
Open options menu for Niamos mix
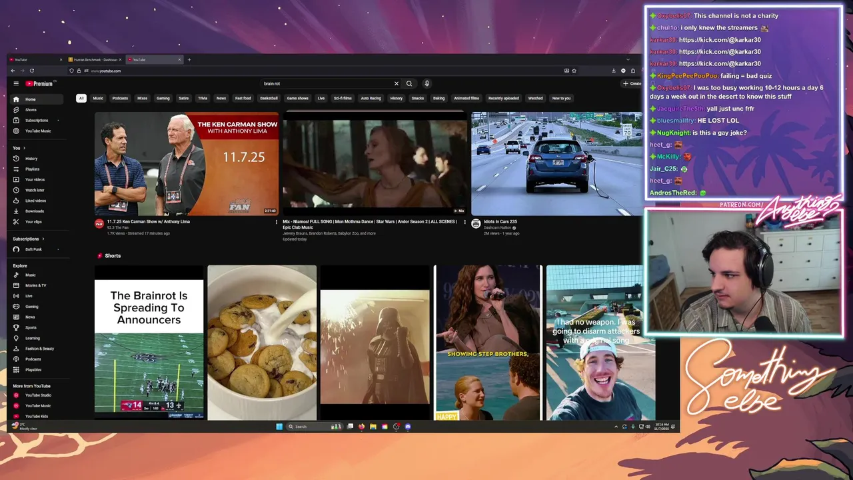click(465, 222)
